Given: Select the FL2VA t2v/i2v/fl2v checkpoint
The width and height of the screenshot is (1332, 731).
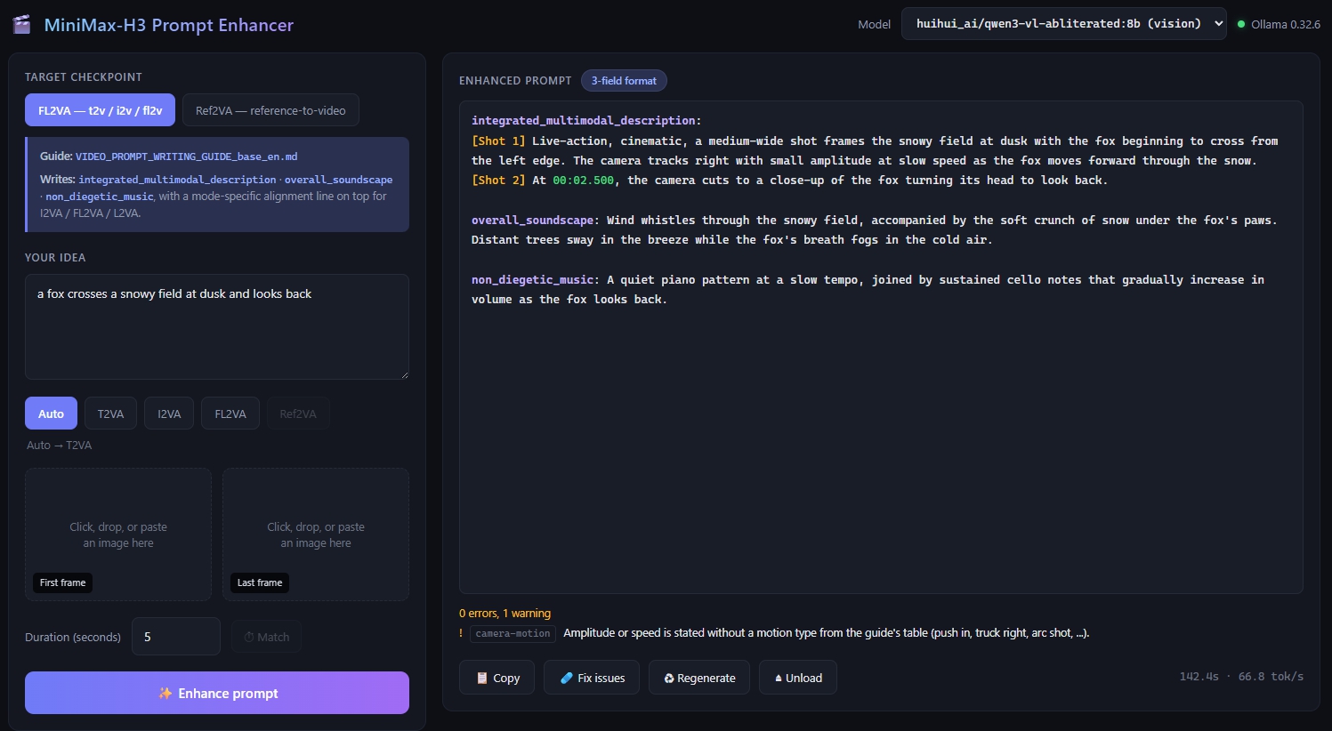Looking at the screenshot, I should click(x=100, y=110).
